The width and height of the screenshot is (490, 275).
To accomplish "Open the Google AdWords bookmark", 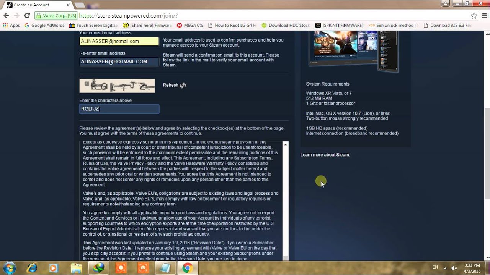I will [x=44, y=25].
